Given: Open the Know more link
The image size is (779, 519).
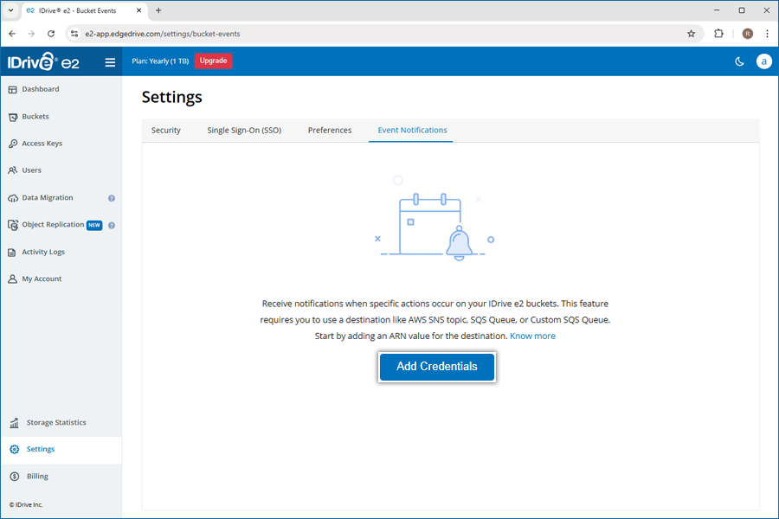Looking at the screenshot, I should click(532, 336).
